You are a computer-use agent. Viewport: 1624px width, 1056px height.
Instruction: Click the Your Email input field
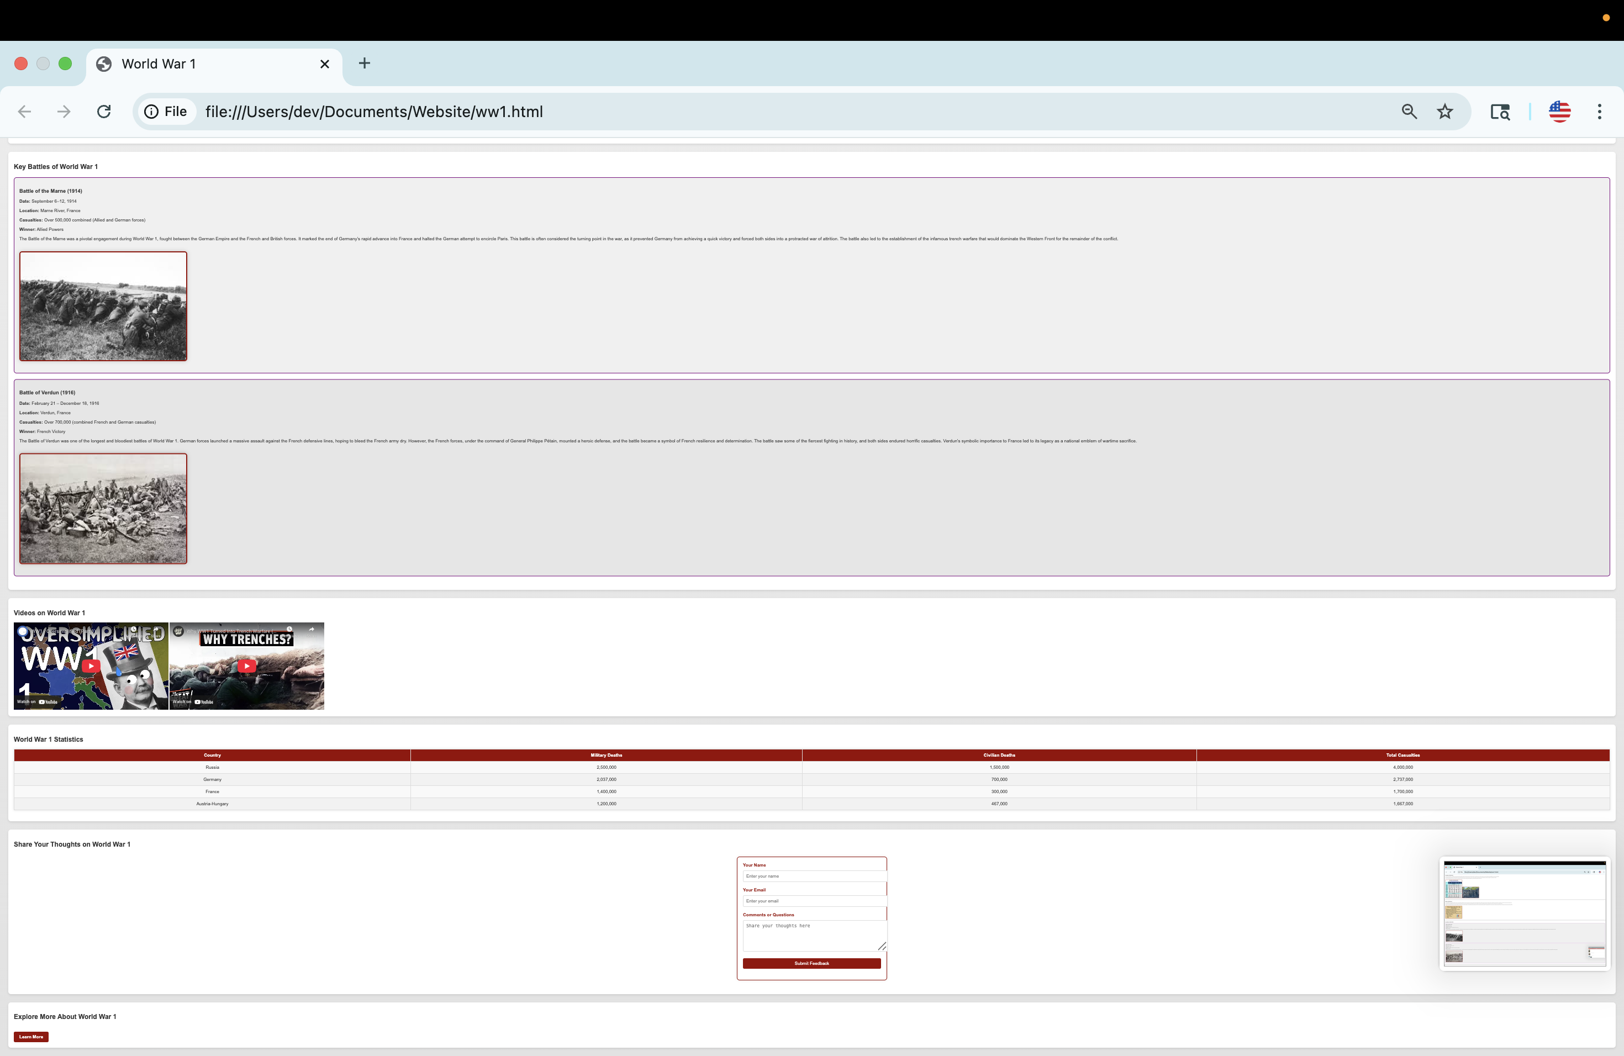[x=813, y=900]
